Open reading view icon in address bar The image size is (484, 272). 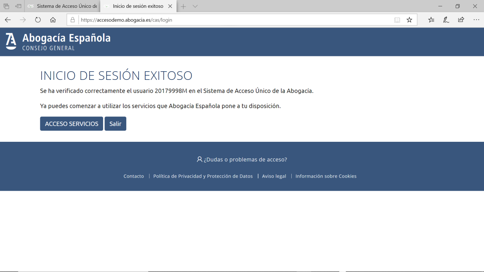pyautogui.click(x=397, y=20)
